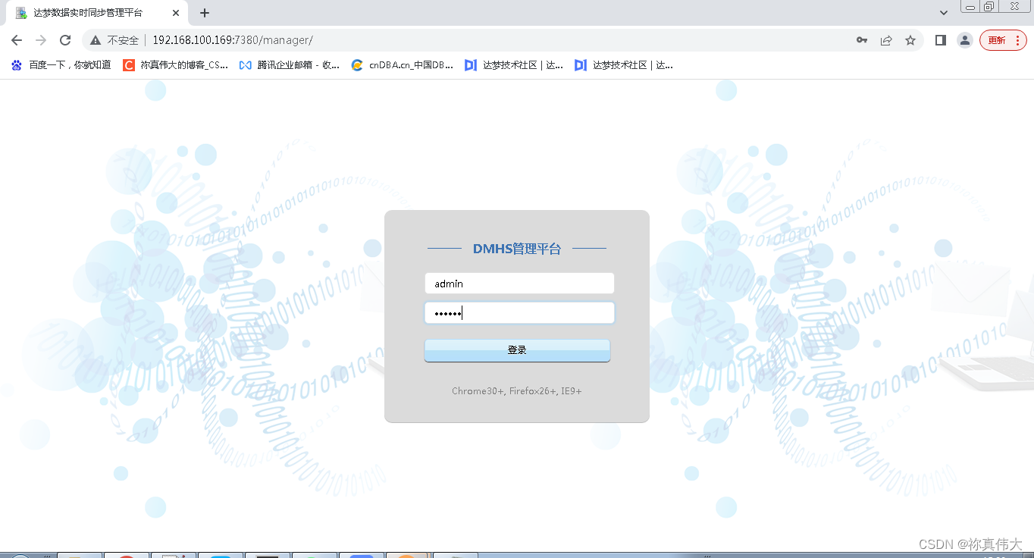Open first 达梦技术社区 bookmark
The image size is (1034, 558).
tap(514, 65)
